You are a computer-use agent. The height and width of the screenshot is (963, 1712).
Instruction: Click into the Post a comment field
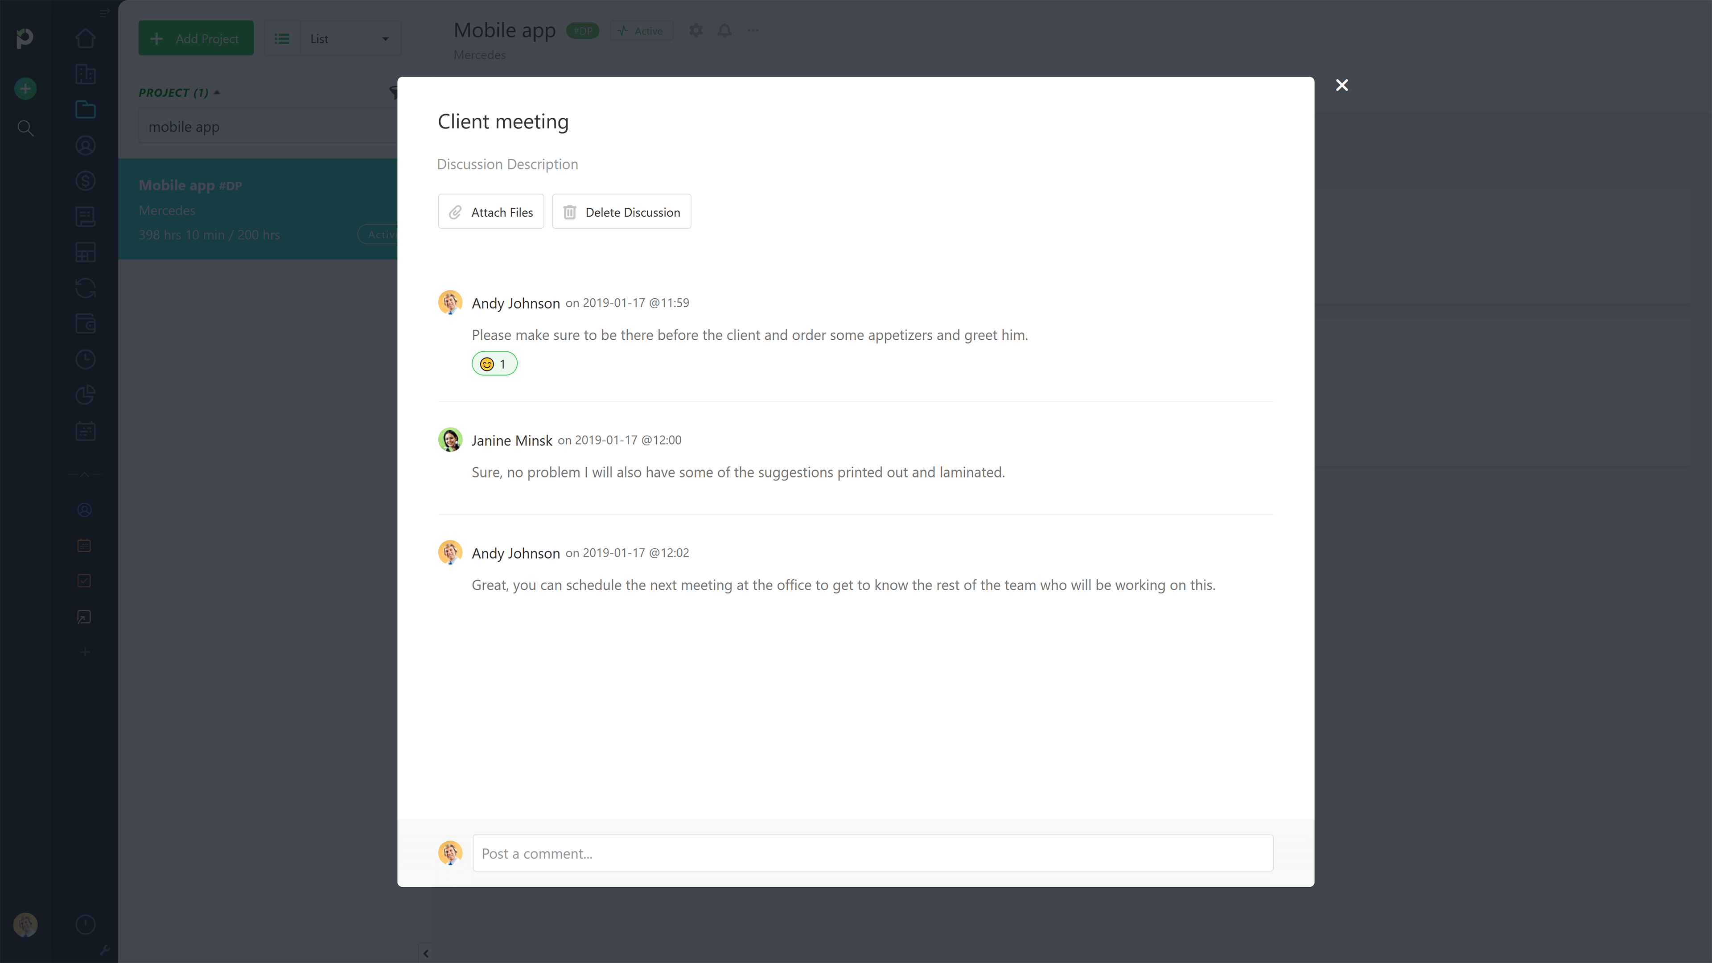coord(872,853)
